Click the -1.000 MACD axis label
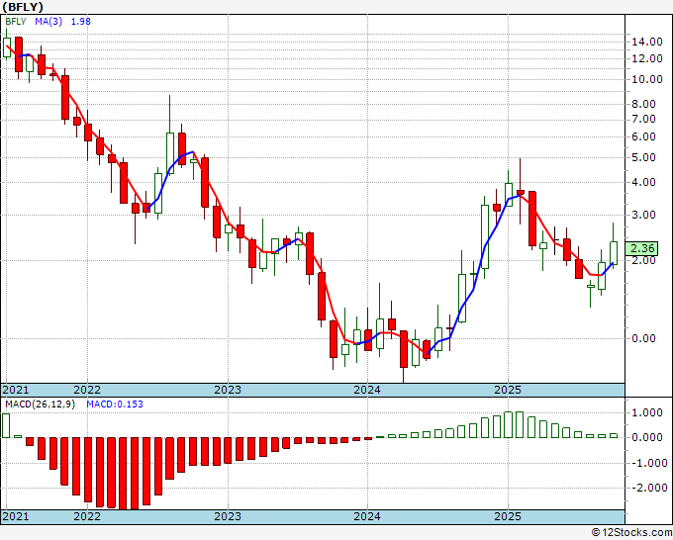This screenshot has width=673, height=540. (647, 463)
